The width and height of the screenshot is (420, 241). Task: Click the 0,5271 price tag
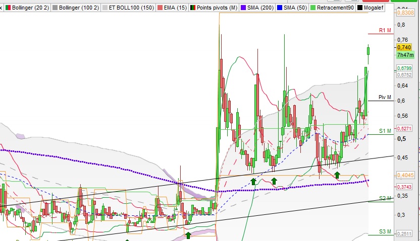coord(404,129)
